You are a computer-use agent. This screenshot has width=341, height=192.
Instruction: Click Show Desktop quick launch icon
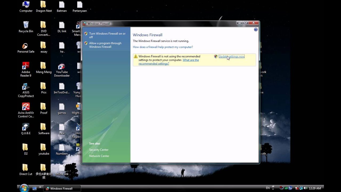[x=34, y=188]
